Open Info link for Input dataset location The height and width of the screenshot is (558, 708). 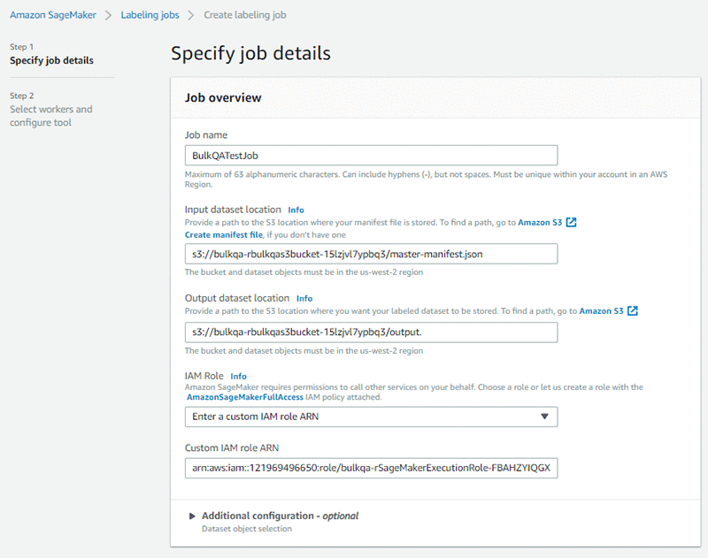[x=296, y=210]
